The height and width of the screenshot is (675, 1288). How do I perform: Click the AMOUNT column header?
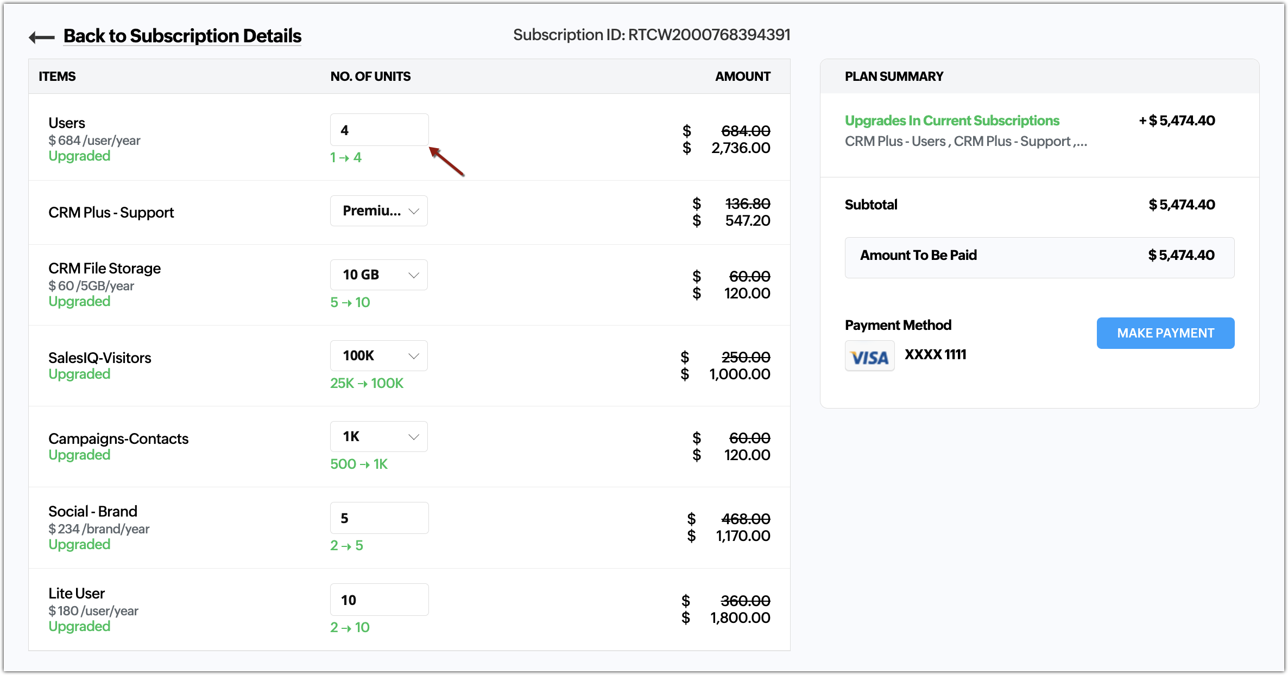click(743, 77)
